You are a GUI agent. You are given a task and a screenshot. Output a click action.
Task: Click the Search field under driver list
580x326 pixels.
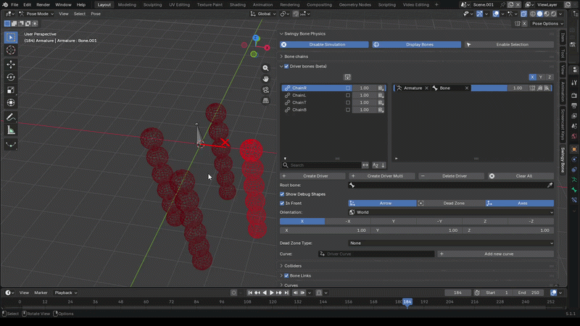(321, 165)
